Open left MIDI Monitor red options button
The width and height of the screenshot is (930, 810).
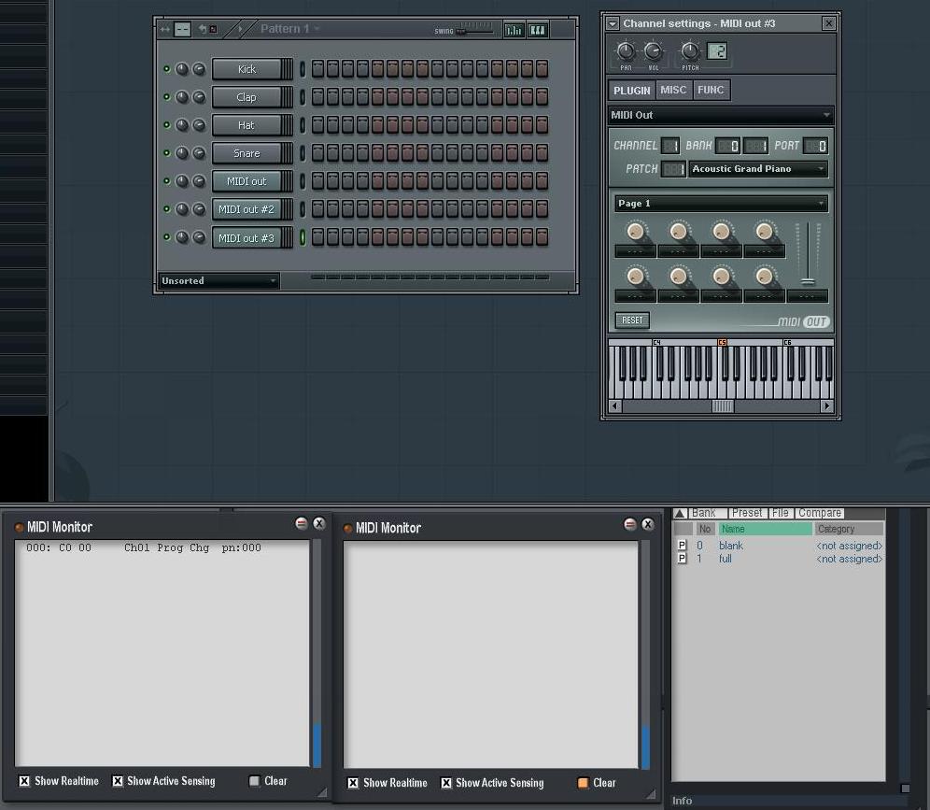[x=302, y=523]
